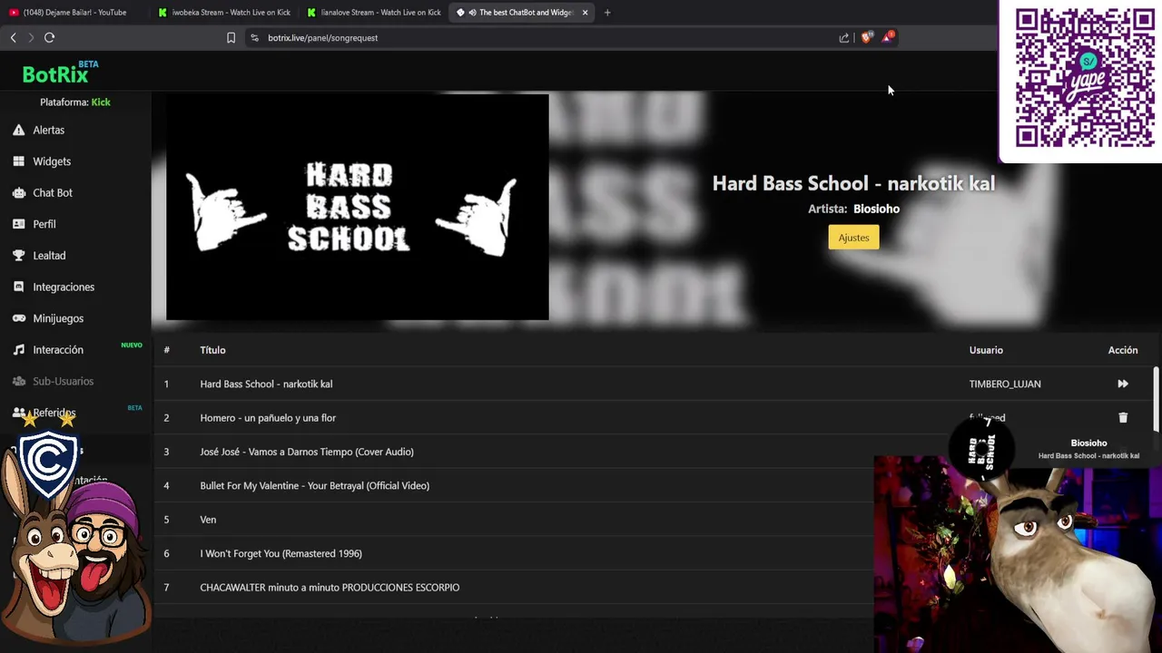Click the Hard Bass School video thumbnail
This screenshot has height=653, width=1162.
coord(357,207)
